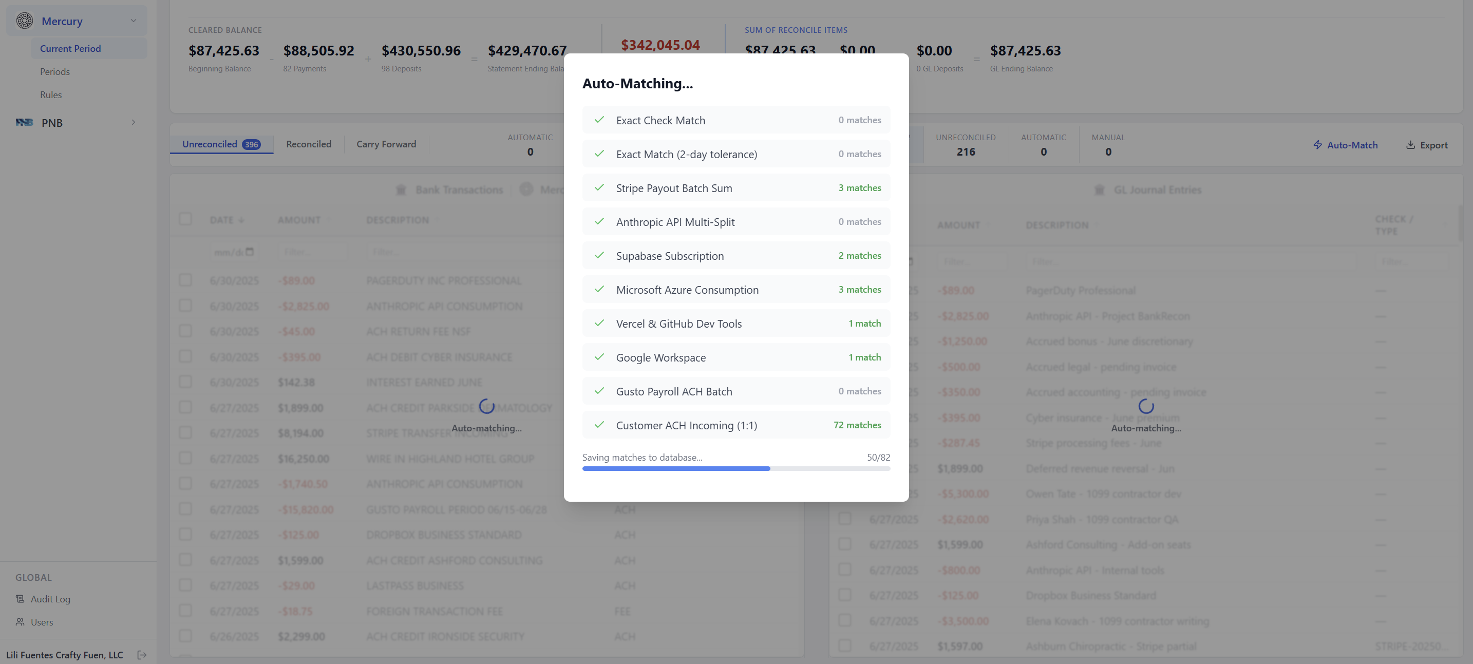Click the Vercel & GitHub Dev Tools checkmark
Screen dimensions: 1473x664
[x=599, y=323]
